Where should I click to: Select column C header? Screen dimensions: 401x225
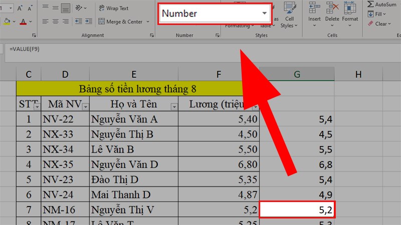tap(29, 74)
